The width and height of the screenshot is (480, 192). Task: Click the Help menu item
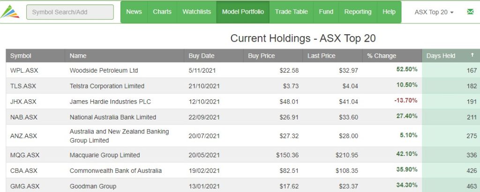pos(389,12)
